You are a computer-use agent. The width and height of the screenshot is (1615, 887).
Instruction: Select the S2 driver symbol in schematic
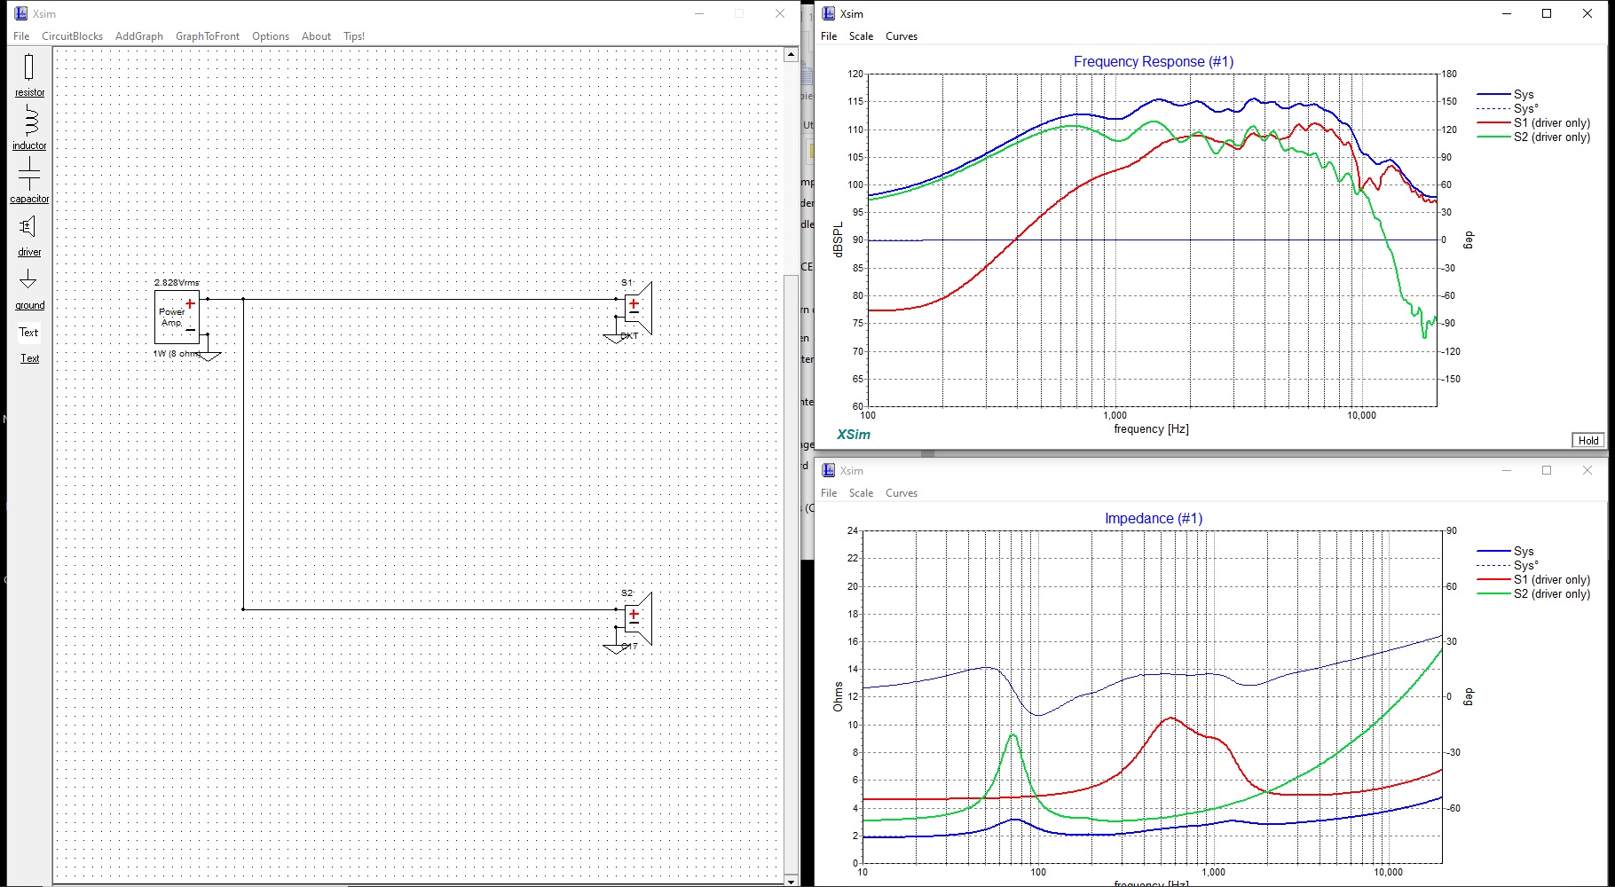tap(634, 618)
